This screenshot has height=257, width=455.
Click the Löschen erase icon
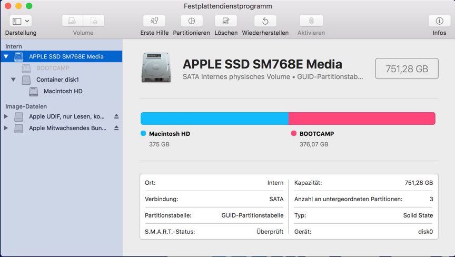coord(226,21)
